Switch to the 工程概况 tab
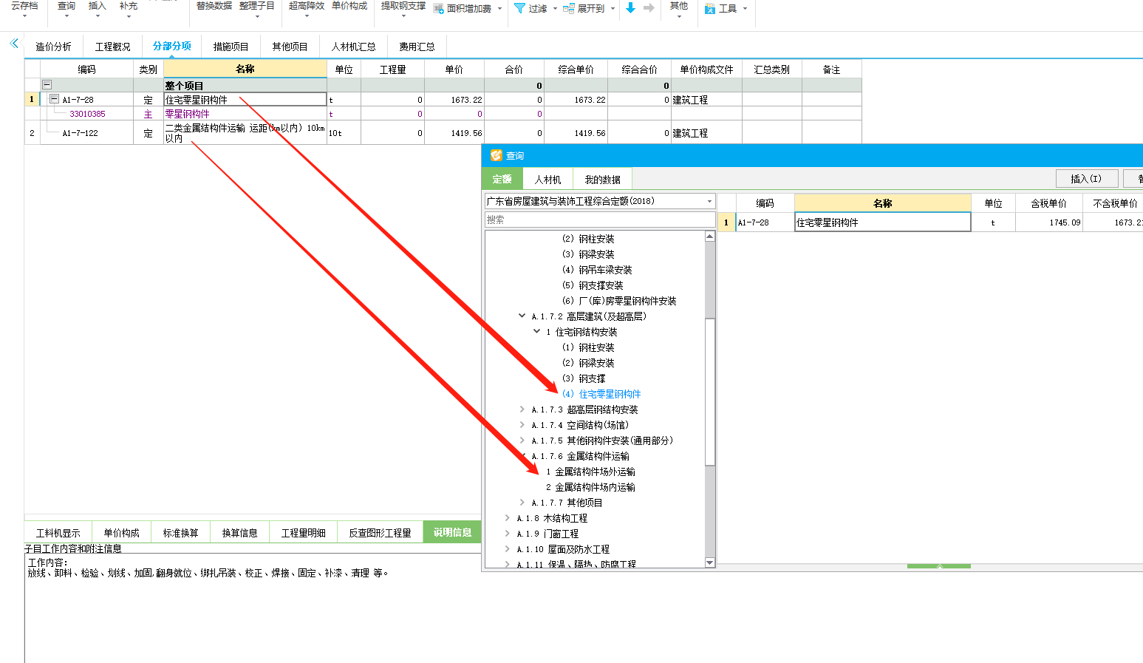This screenshot has height=663, width=1143. (112, 47)
